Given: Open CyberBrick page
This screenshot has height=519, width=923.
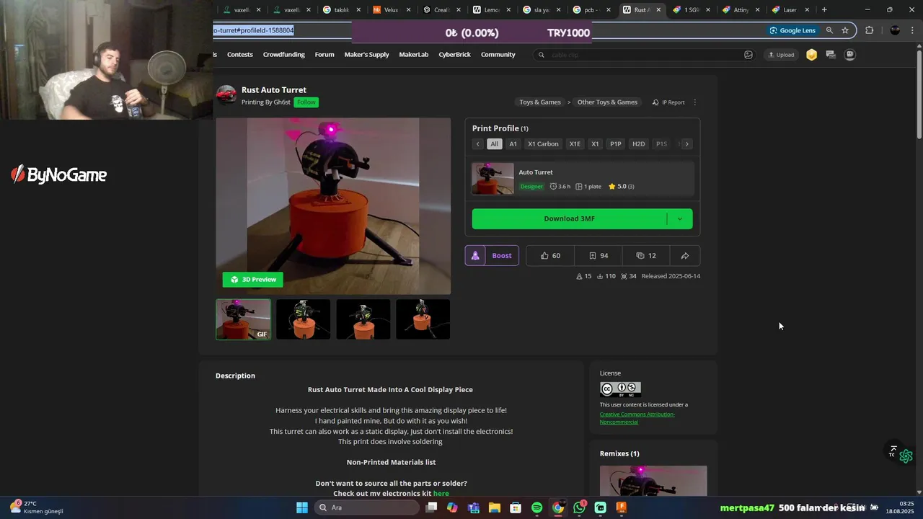Looking at the screenshot, I should tap(454, 55).
